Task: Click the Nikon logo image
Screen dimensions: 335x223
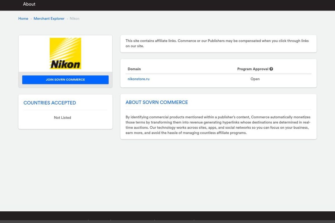Action: (65, 53)
